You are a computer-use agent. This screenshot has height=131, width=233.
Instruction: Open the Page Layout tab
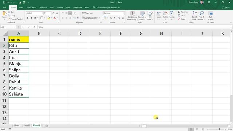[31, 7]
